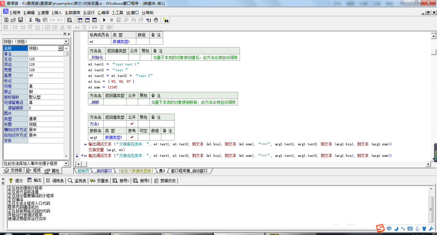Click the 交换变量 (arg1, m1) code line
Screen dimensions: 437x235
(x=107, y=150)
